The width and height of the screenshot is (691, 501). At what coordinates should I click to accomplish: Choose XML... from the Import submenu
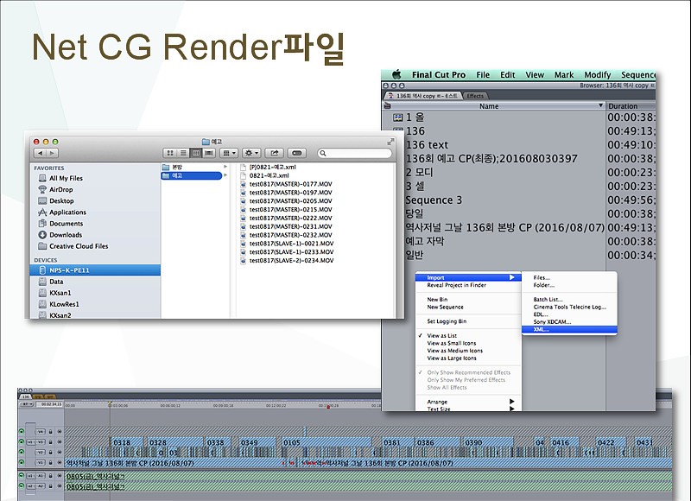point(569,330)
